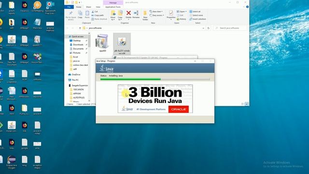The width and height of the screenshot is (309, 174).
Task: Select the app400 installer file
Action: tap(102, 43)
